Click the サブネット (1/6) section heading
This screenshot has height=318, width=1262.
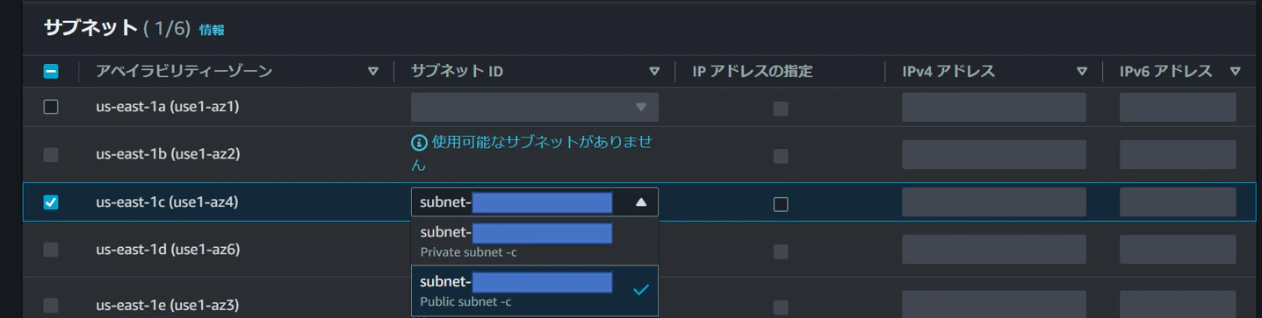[118, 29]
